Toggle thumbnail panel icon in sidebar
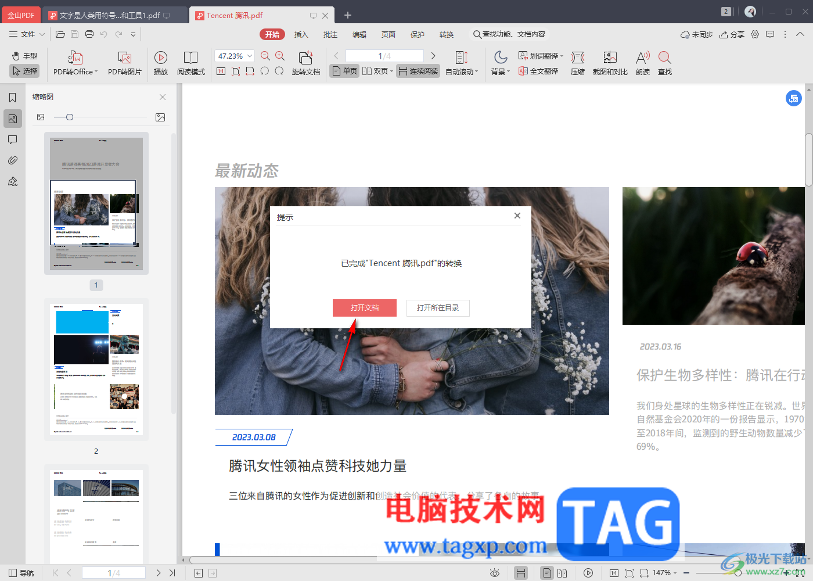Viewport: 813px width, 581px height. [13, 119]
